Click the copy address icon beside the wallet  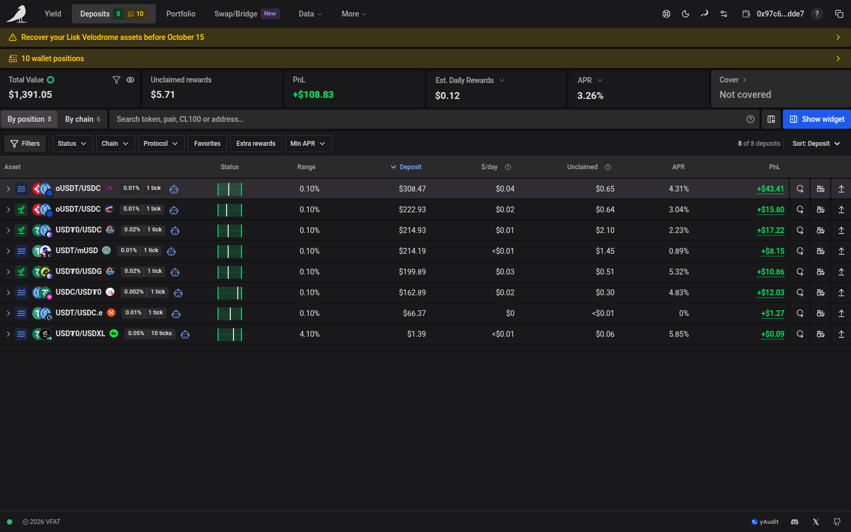839,14
